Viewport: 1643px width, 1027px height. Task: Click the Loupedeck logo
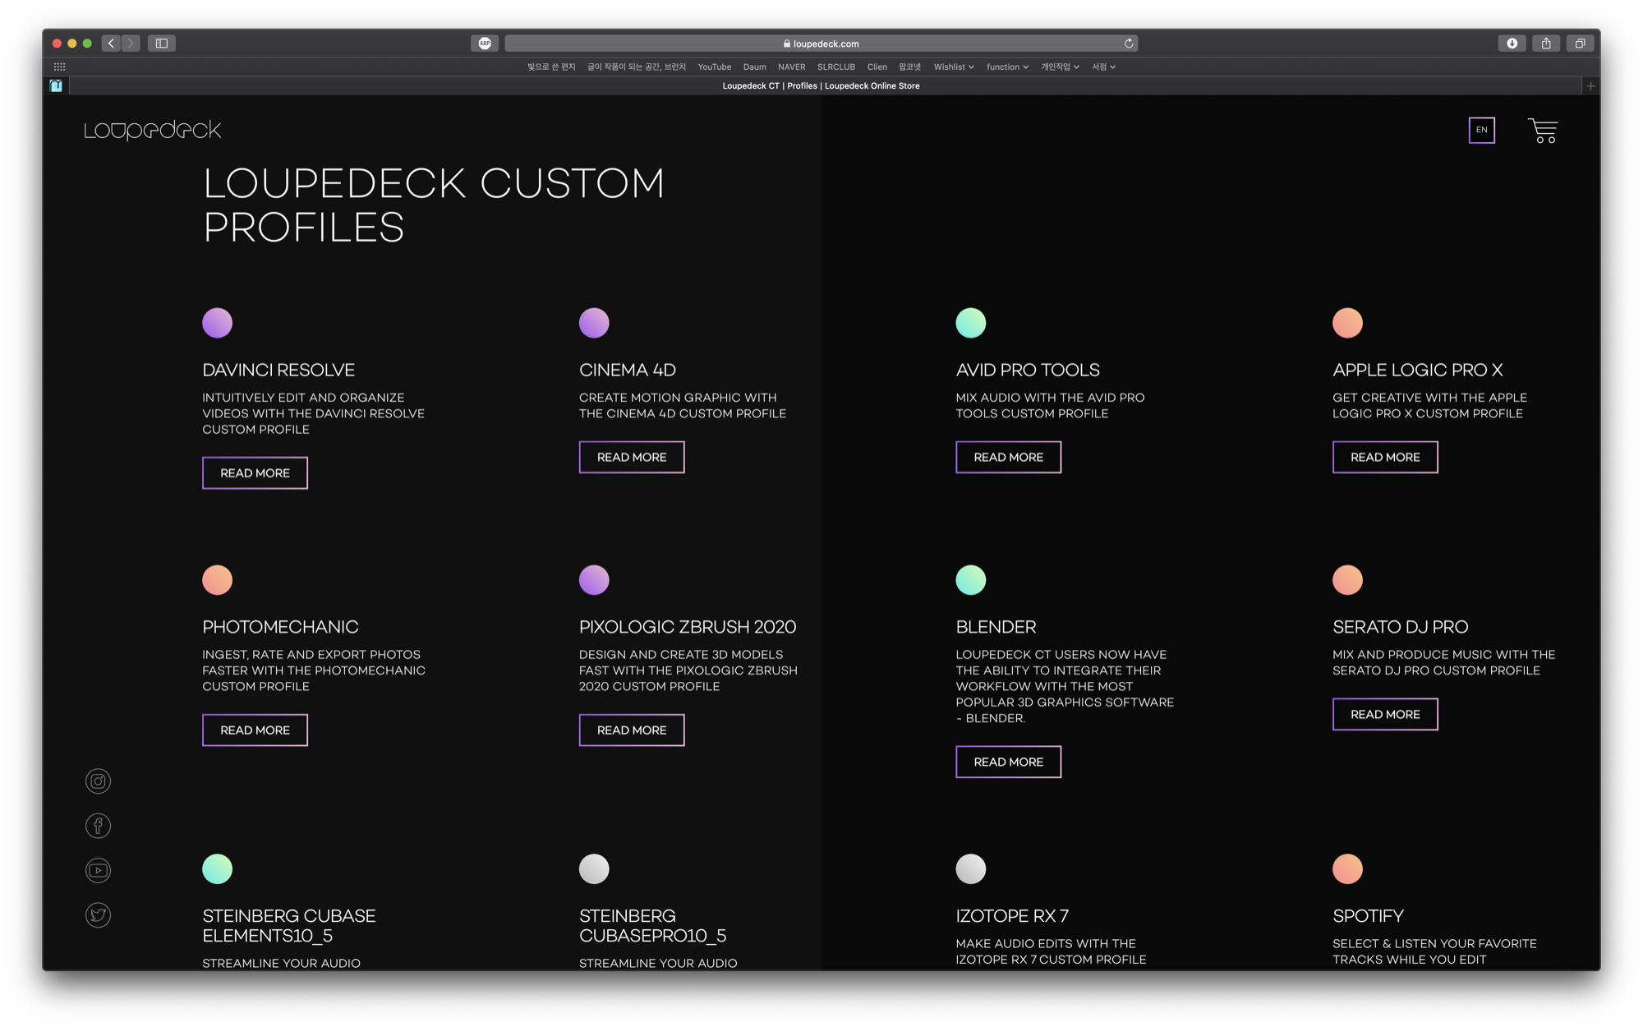[153, 130]
